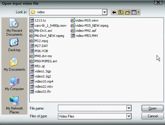
Task: Open the View Menu icon
Action: point(134,12)
